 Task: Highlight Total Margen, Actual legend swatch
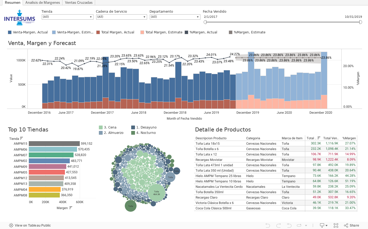point(98,32)
